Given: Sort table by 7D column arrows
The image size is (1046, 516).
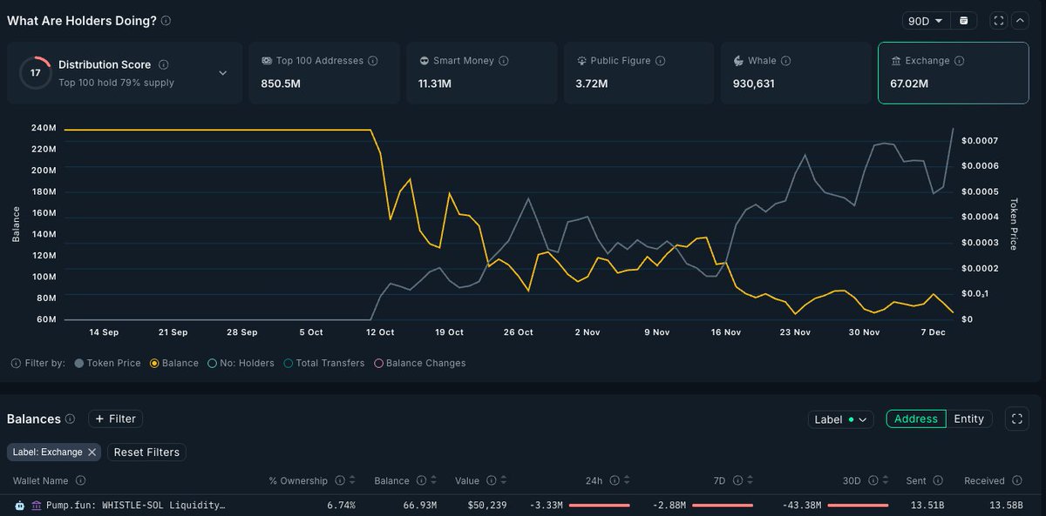Looking at the screenshot, I should (x=750, y=480).
